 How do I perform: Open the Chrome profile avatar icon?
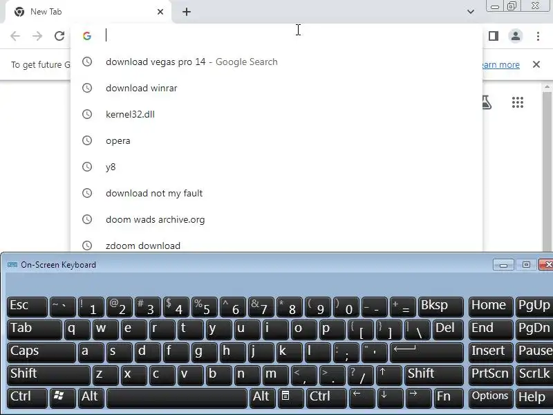[x=515, y=36]
